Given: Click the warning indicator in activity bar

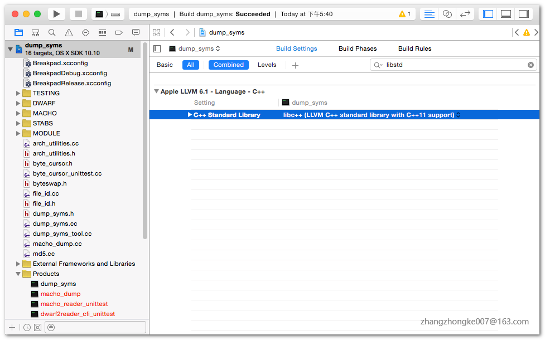Looking at the screenshot, I should pos(404,14).
